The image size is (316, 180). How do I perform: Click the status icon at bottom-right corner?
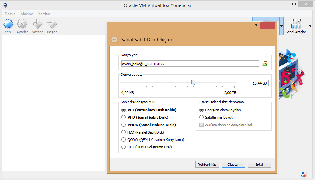click(x=303, y=175)
